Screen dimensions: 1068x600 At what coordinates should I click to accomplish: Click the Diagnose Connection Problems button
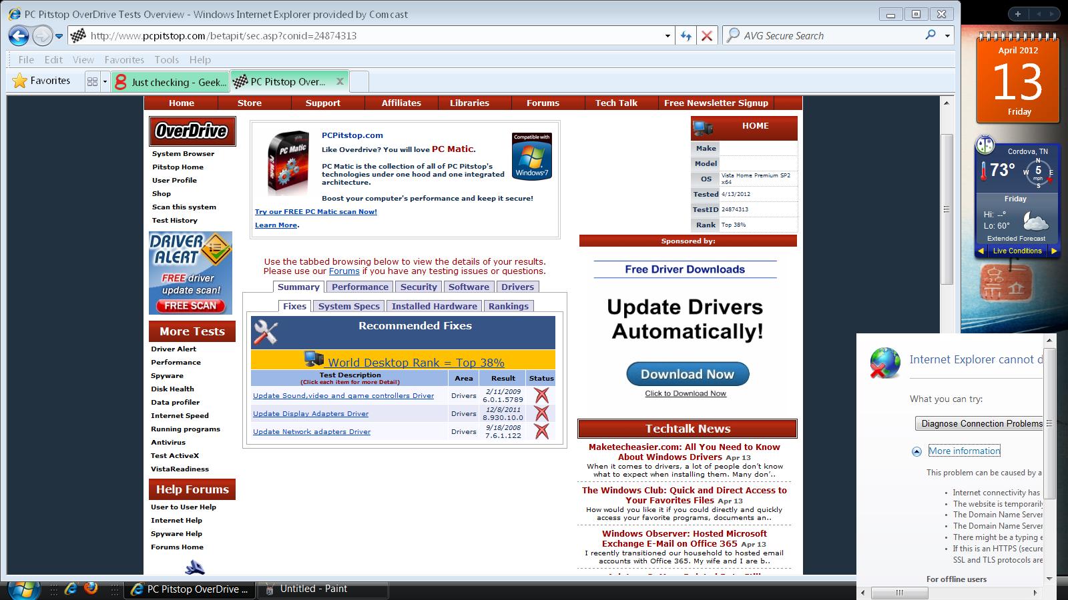click(x=979, y=423)
